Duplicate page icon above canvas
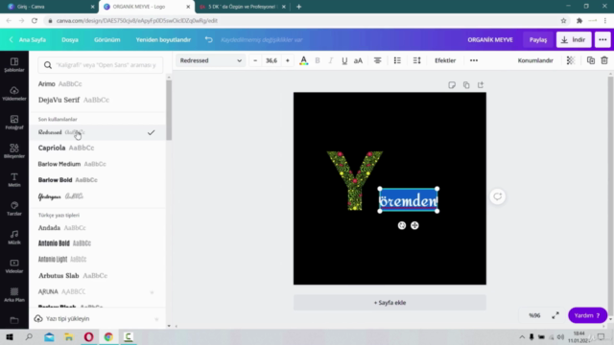 (x=466, y=85)
